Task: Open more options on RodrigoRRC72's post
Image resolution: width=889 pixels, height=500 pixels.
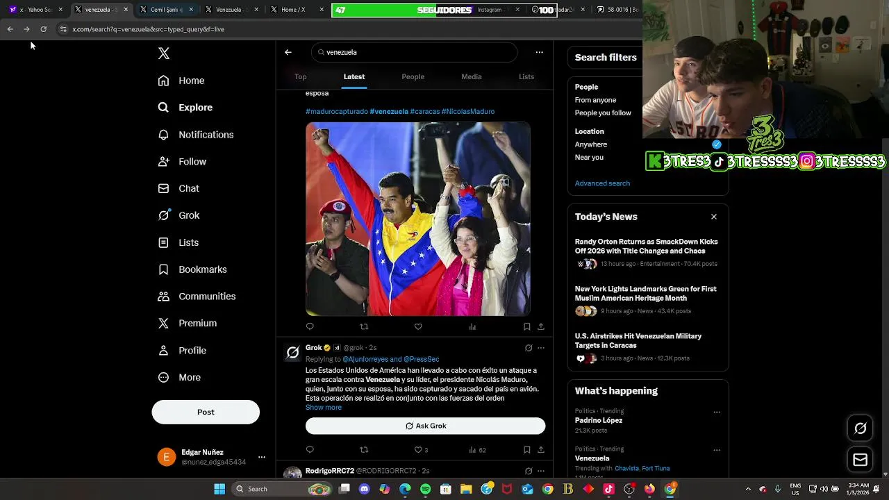Action: (x=541, y=471)
